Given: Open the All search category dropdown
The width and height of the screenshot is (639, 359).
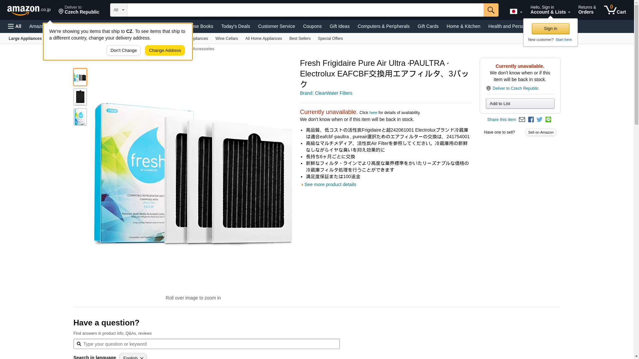Looking at the screenshot, I should click(119, 10).
